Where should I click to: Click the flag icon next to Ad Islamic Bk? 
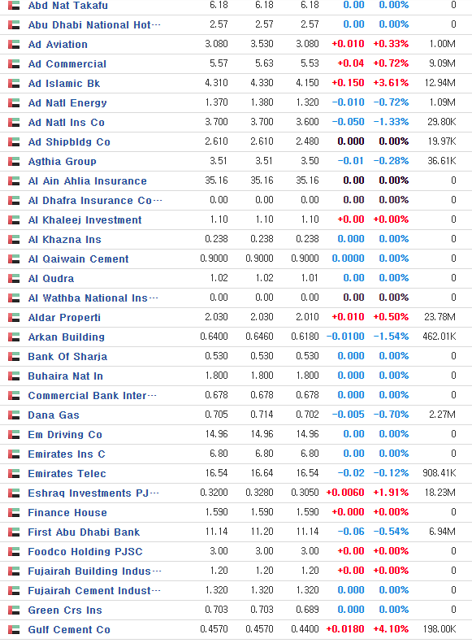coord(14,83)
